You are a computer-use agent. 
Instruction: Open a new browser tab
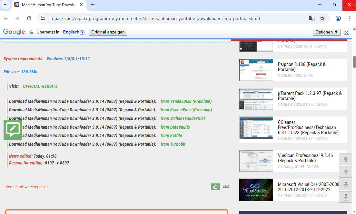coord(93,5)
